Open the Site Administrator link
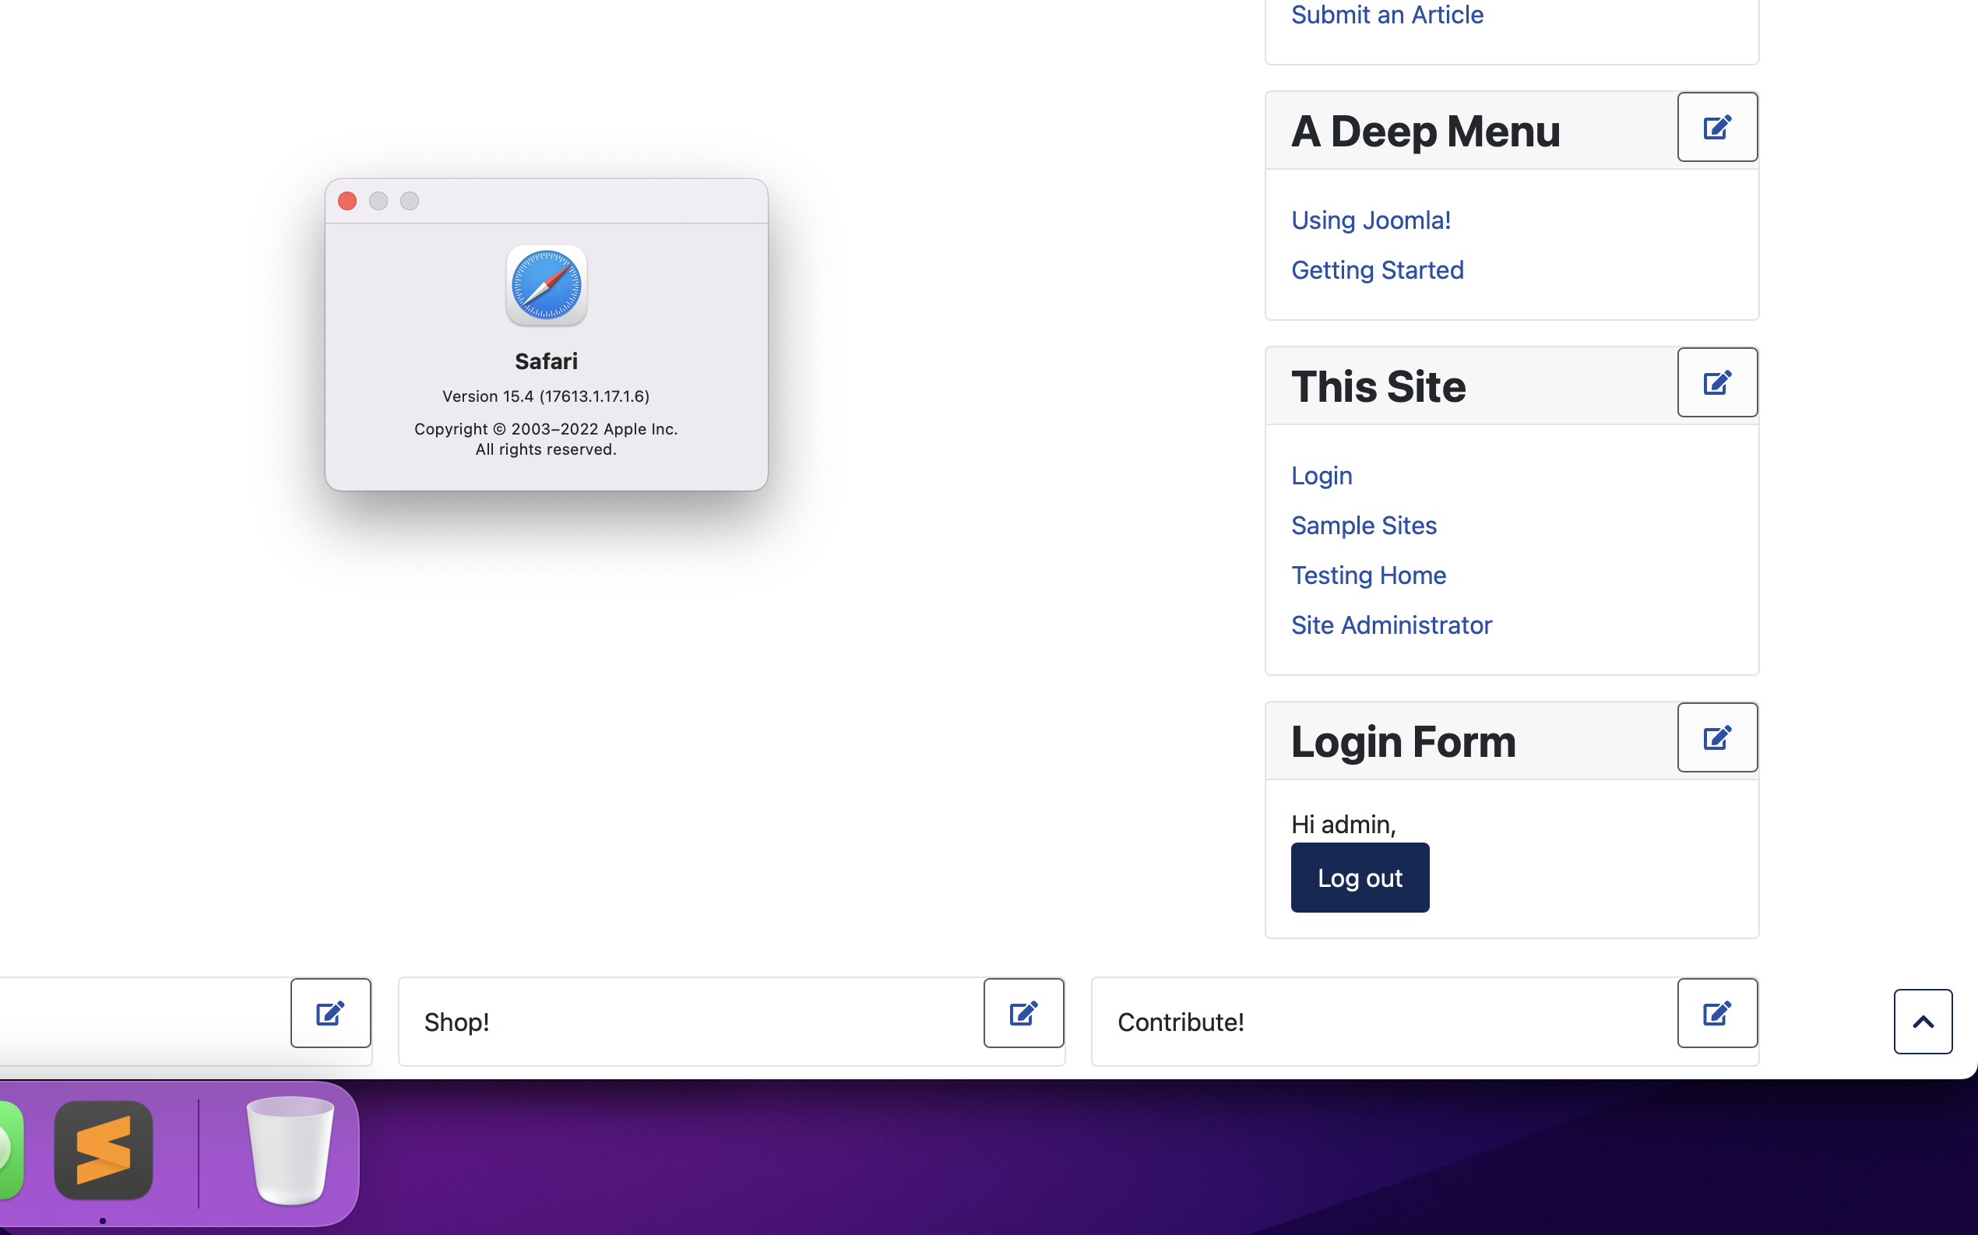 [x=1392, y=625]
